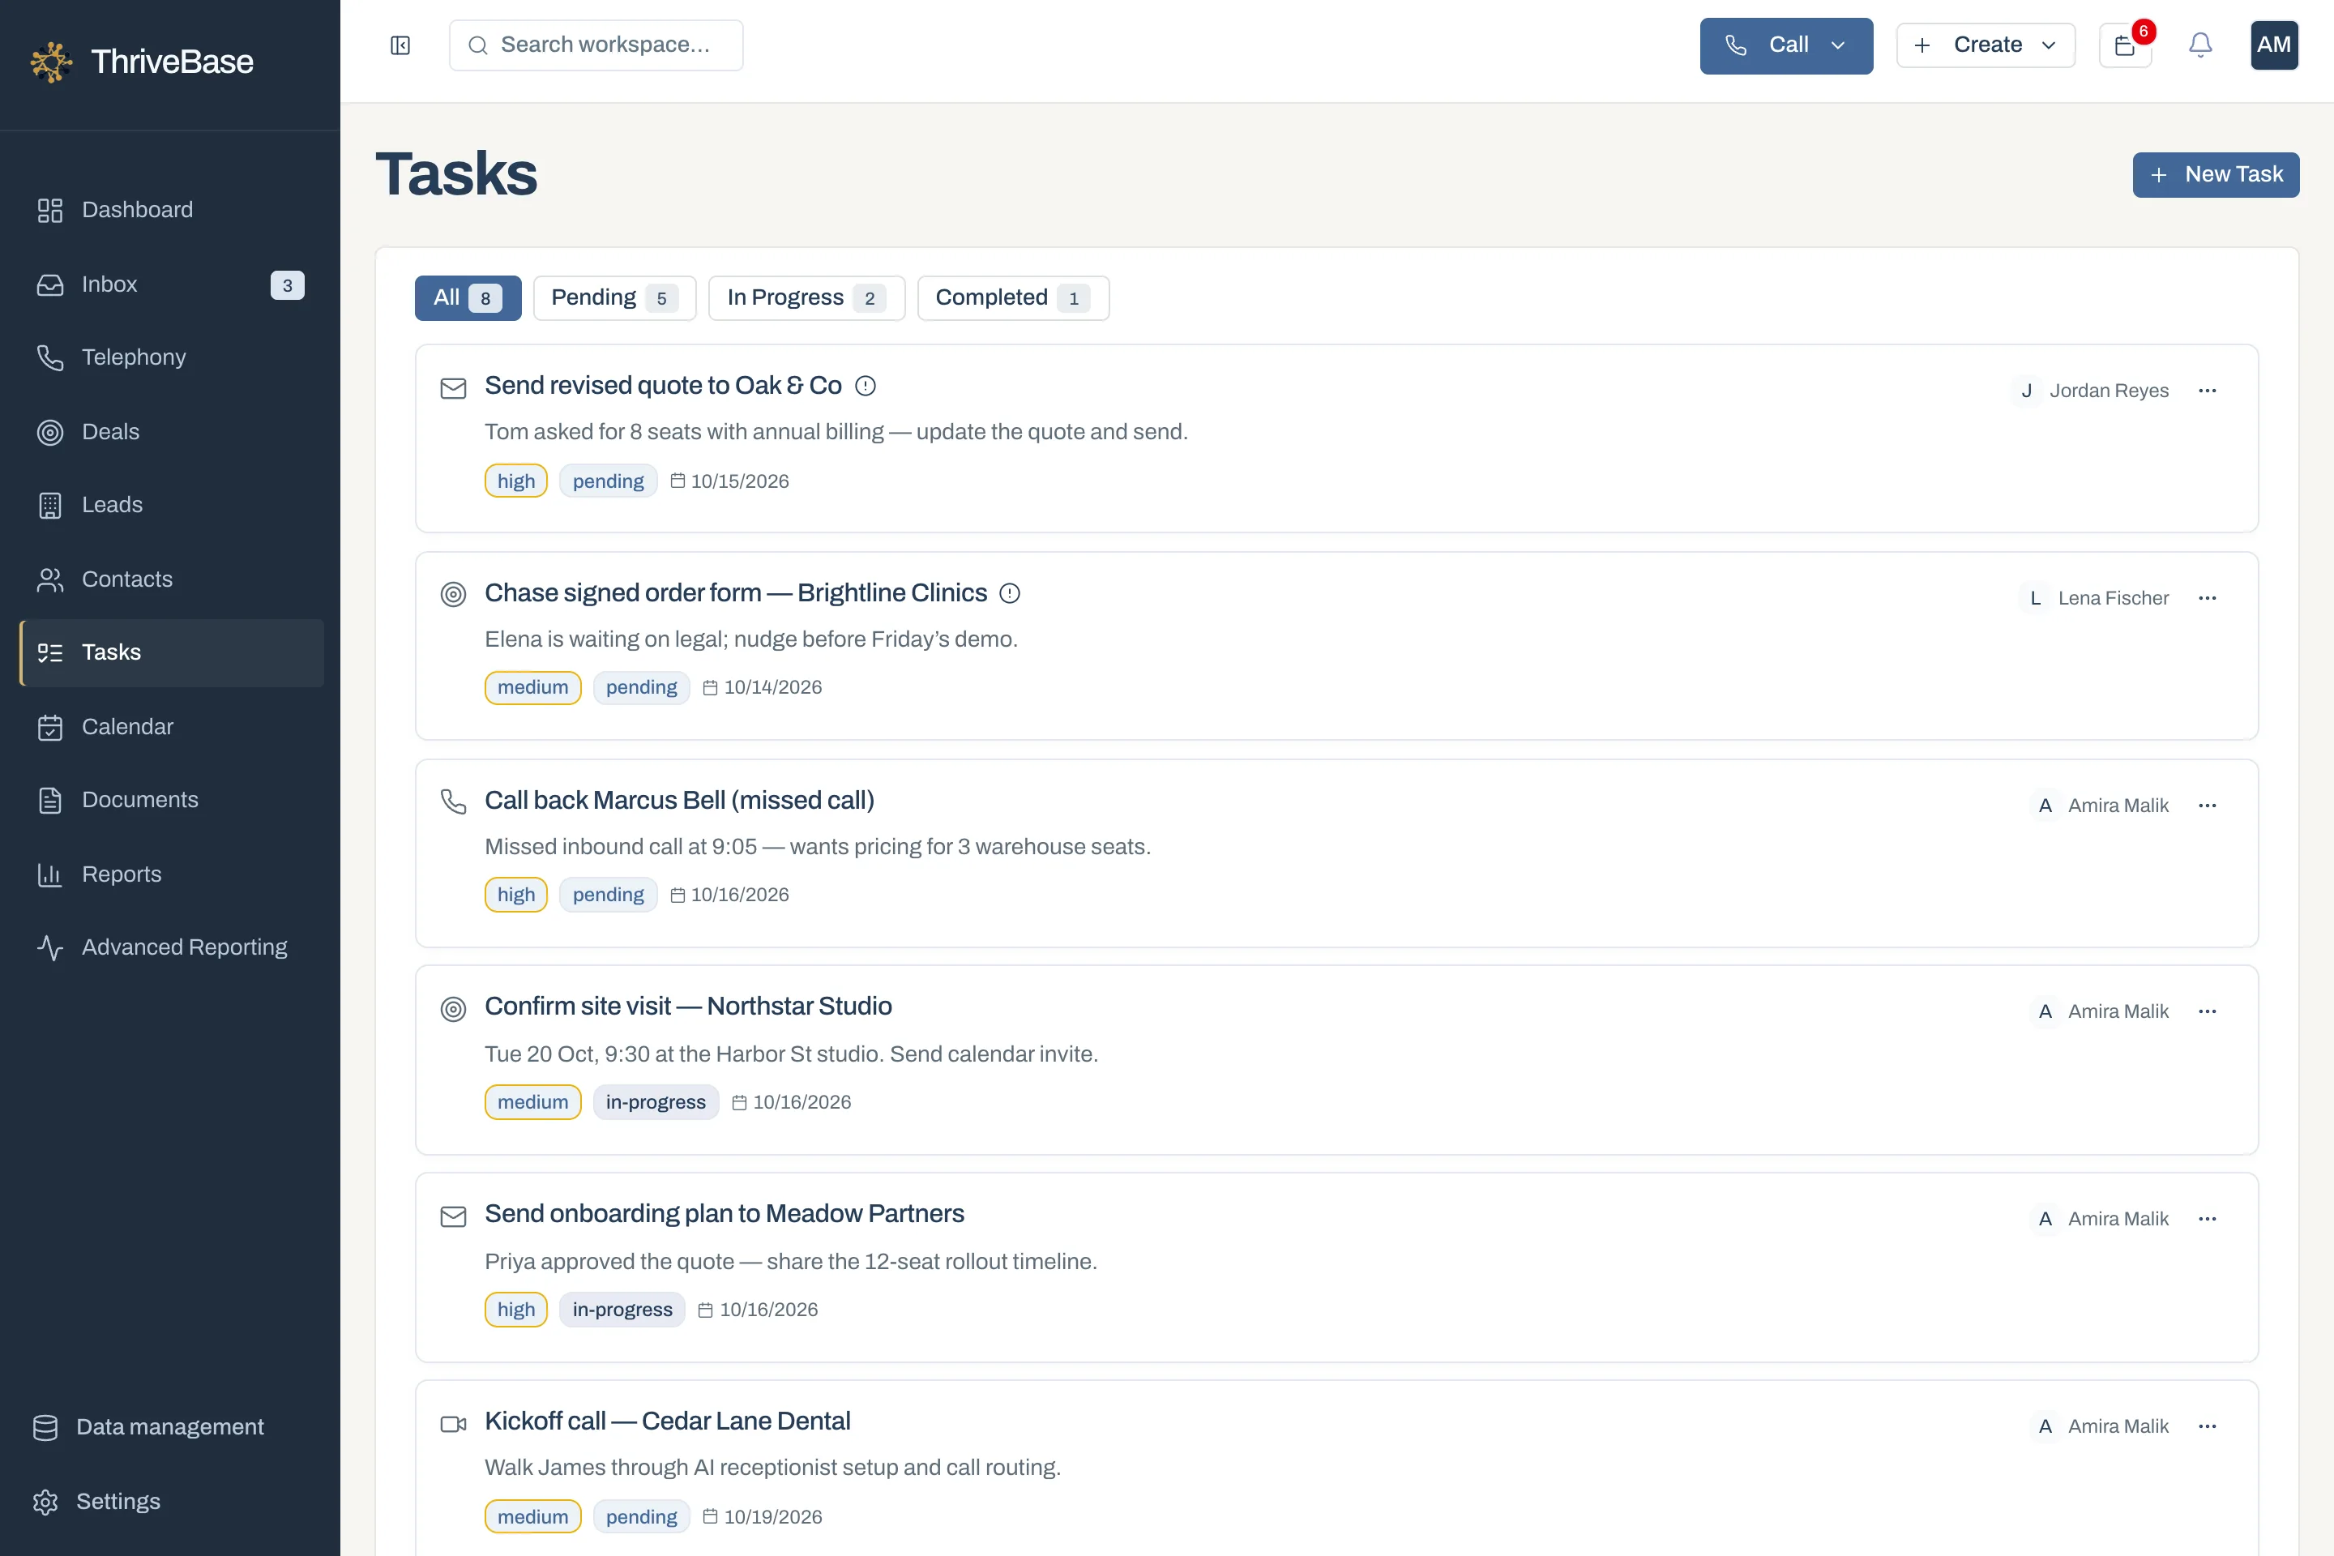The width and height of the screenshot is (2334, 1556).
Task: Filter by Completed tab
Action: click(x=1013, y=297)
